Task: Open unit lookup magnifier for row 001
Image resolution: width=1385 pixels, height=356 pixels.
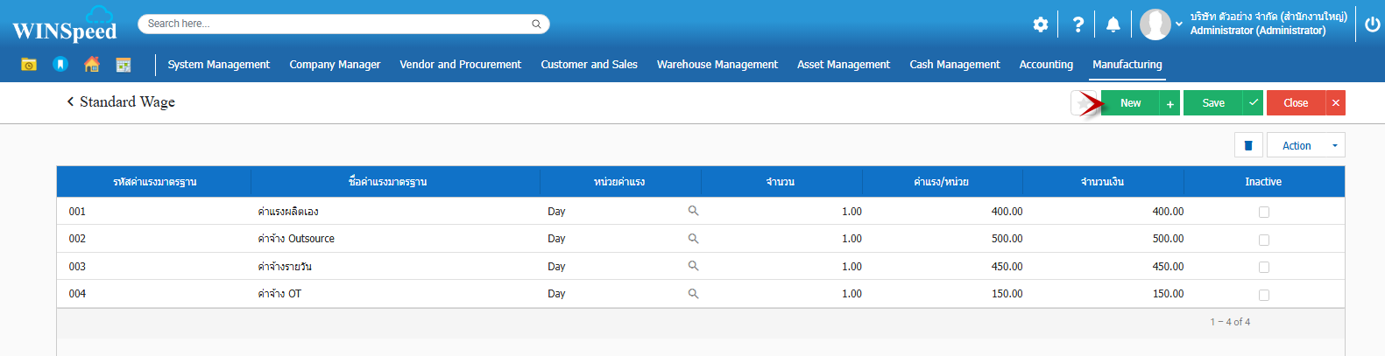Action: coord(693,211)
